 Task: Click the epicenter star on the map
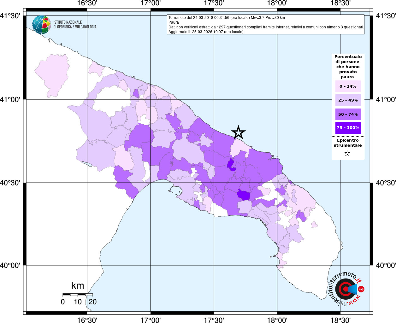pos(239,132)
